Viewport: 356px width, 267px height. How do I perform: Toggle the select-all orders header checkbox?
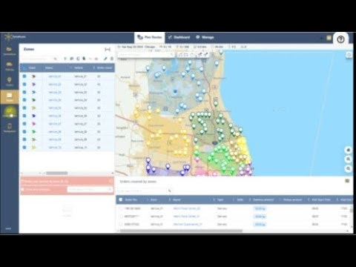click(x=121, y=200)
